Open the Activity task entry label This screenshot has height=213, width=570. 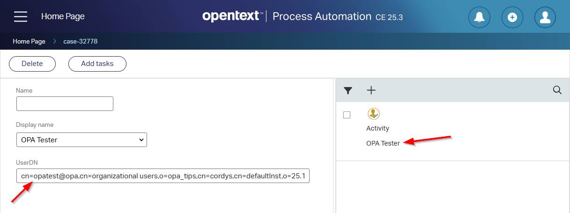click(x=378, y=128)
